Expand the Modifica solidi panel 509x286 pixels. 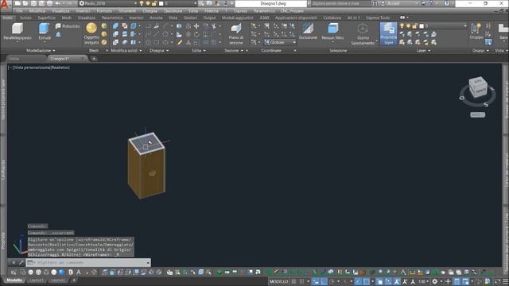click(x=126, y=51)
